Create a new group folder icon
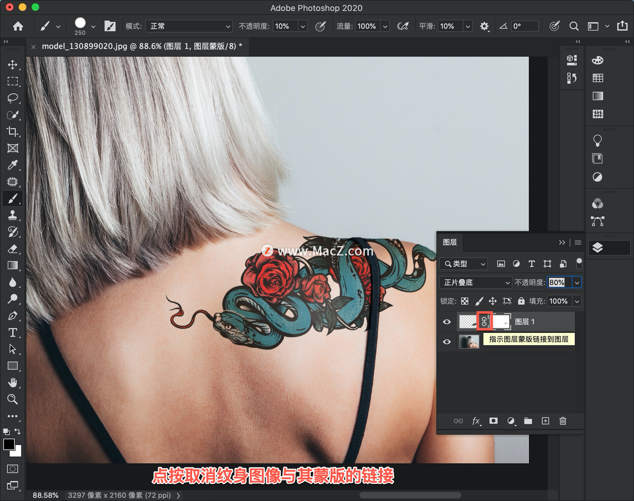This screenshot has width=634, height=501. [x=528, y=421]
